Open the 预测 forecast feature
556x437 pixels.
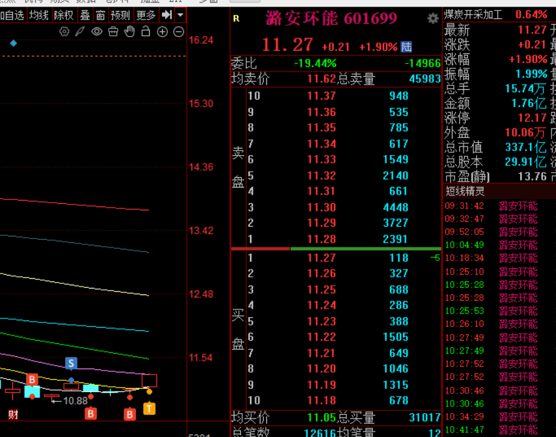point(120,15)
